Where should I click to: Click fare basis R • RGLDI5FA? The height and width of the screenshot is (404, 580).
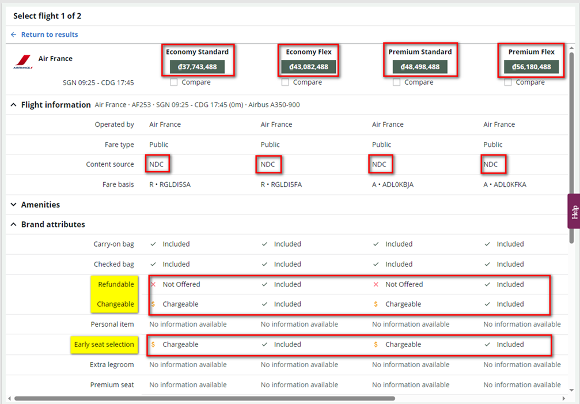click(282, 184)
